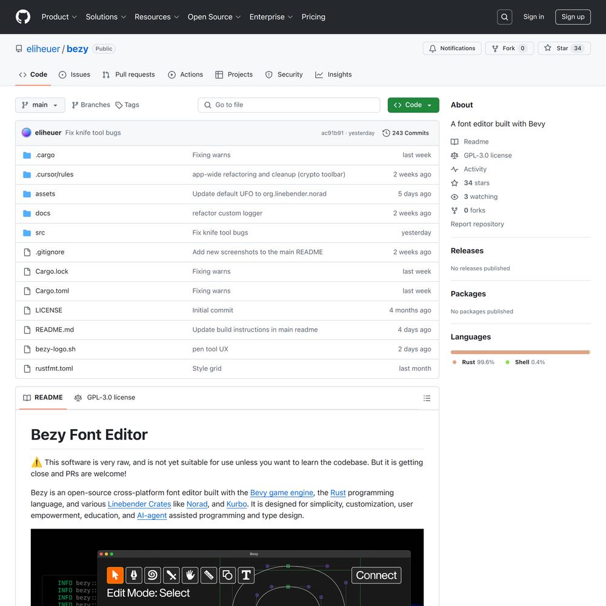The image size is (606, 606).
Task: Expand the Product menu
Action: (x=59, y=17)
